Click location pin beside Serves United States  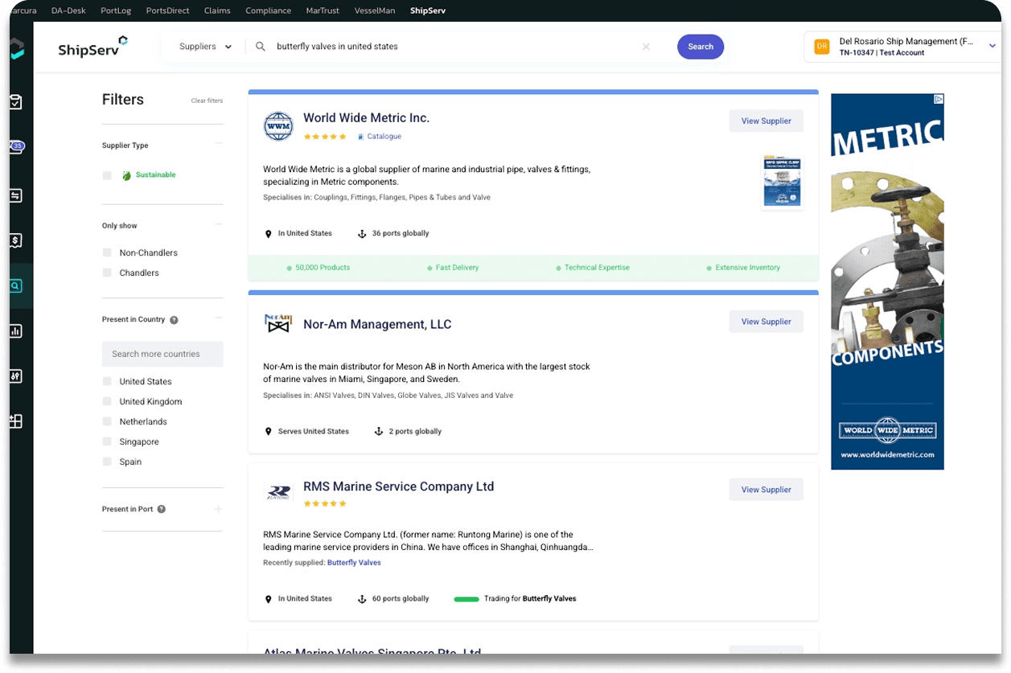[x=269, y=432]
